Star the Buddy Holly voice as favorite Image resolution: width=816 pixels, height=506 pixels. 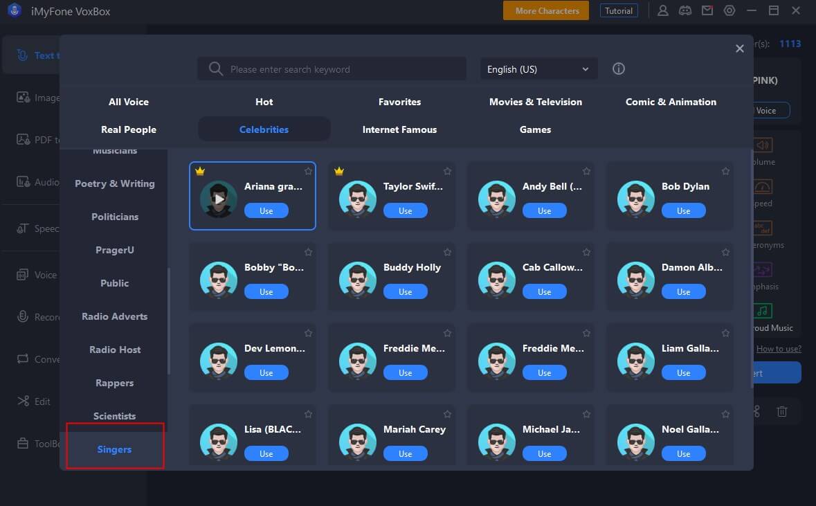[x=447, y=252]
